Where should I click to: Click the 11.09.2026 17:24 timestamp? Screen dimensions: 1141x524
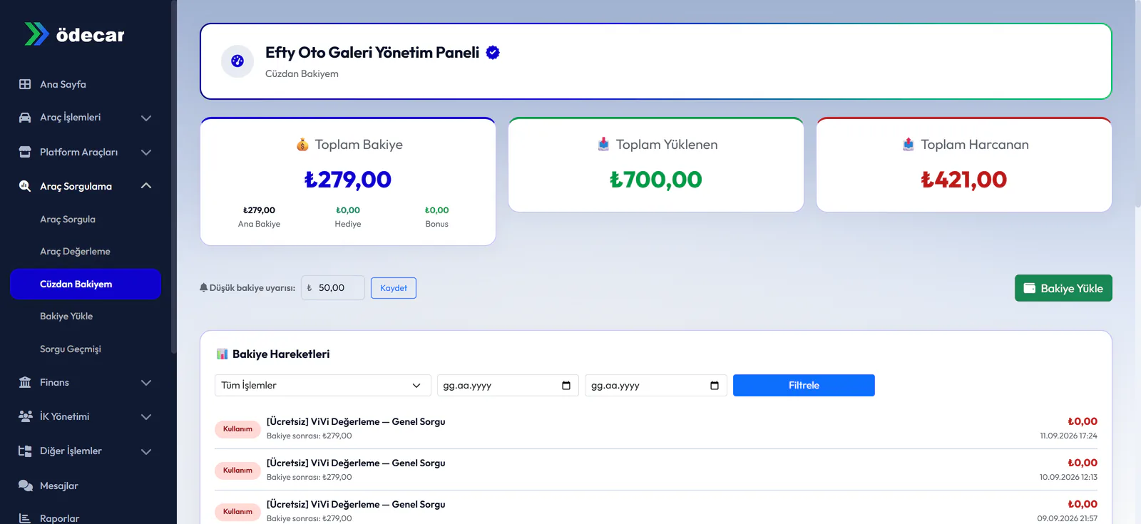click(x=1068, y=436)
